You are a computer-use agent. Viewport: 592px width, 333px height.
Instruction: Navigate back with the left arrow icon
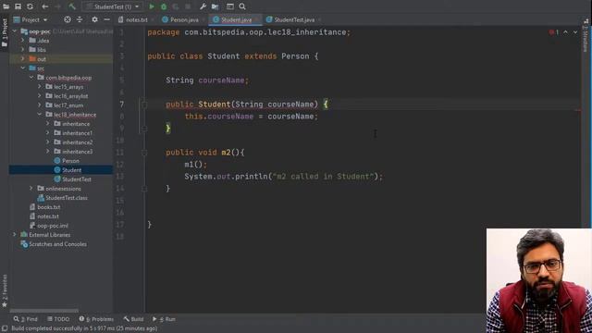click(45, 6)
